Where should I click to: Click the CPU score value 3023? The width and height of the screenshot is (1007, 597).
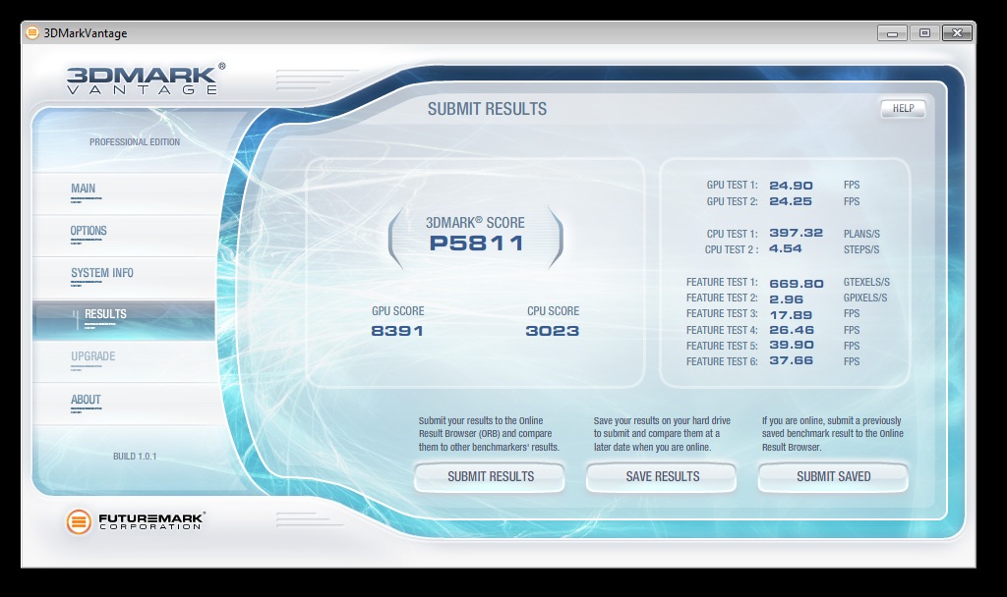pyautogui.click(x=553, y=331)
